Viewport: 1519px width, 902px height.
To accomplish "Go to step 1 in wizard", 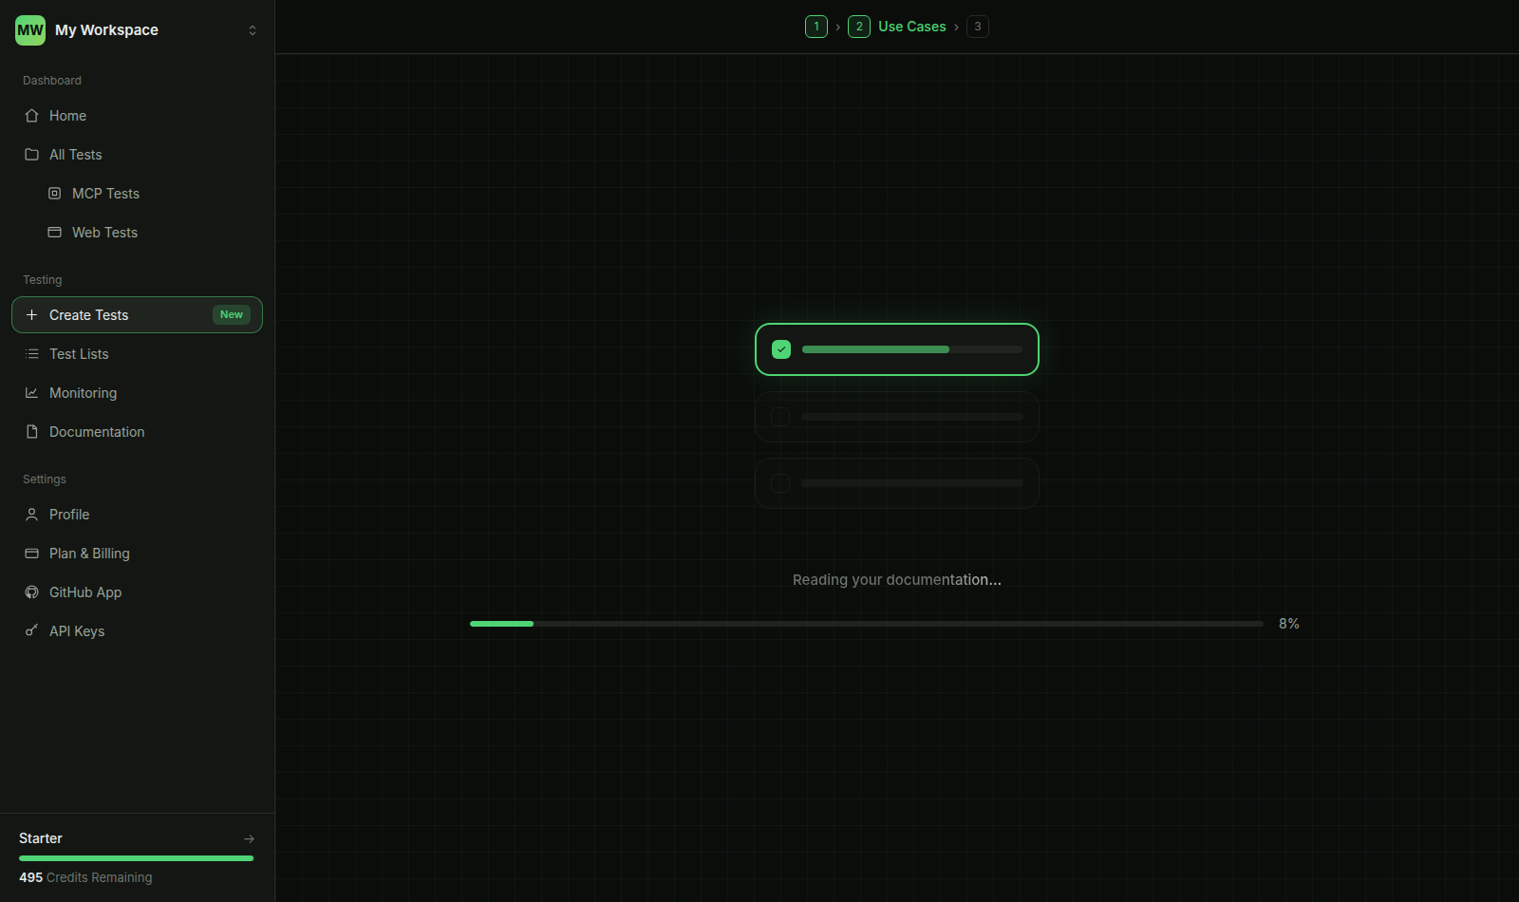I will (816, 27).
